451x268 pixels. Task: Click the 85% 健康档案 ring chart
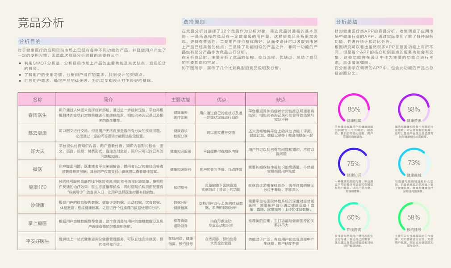tap(354, 109)
